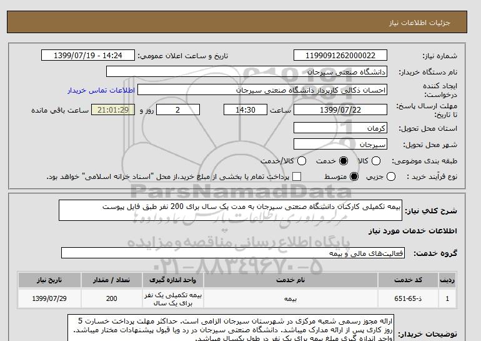This screenshot has width=481, height=341.
Task: Click the جزئیات اطلاعات نیاز header title
Action: point(420,23)
